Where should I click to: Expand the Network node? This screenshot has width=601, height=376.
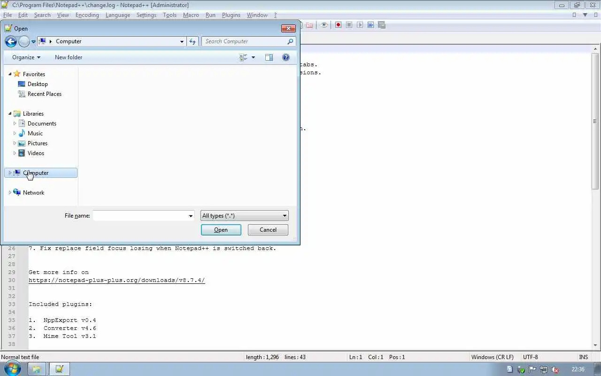coord(10,193)
